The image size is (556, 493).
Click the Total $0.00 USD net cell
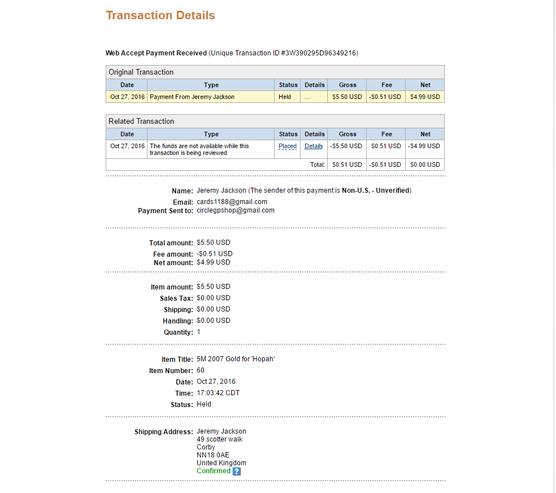click(425, 165)
